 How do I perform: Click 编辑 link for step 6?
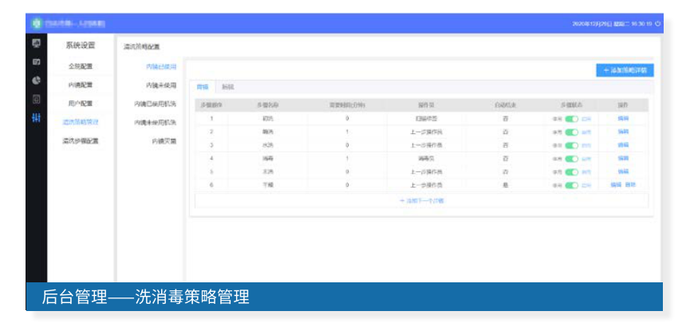(616, 185)
